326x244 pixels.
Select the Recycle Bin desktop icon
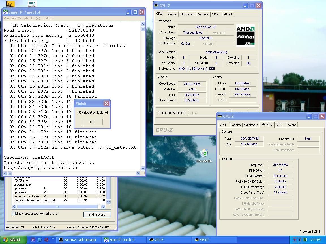point(204,155)
